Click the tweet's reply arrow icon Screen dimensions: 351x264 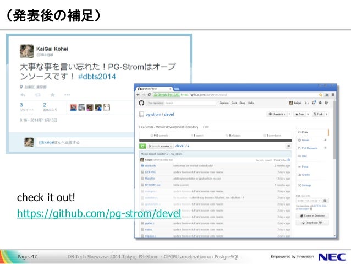[23, 95]
